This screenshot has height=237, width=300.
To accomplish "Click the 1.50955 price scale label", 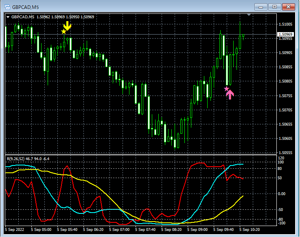I will coord(285,39).
